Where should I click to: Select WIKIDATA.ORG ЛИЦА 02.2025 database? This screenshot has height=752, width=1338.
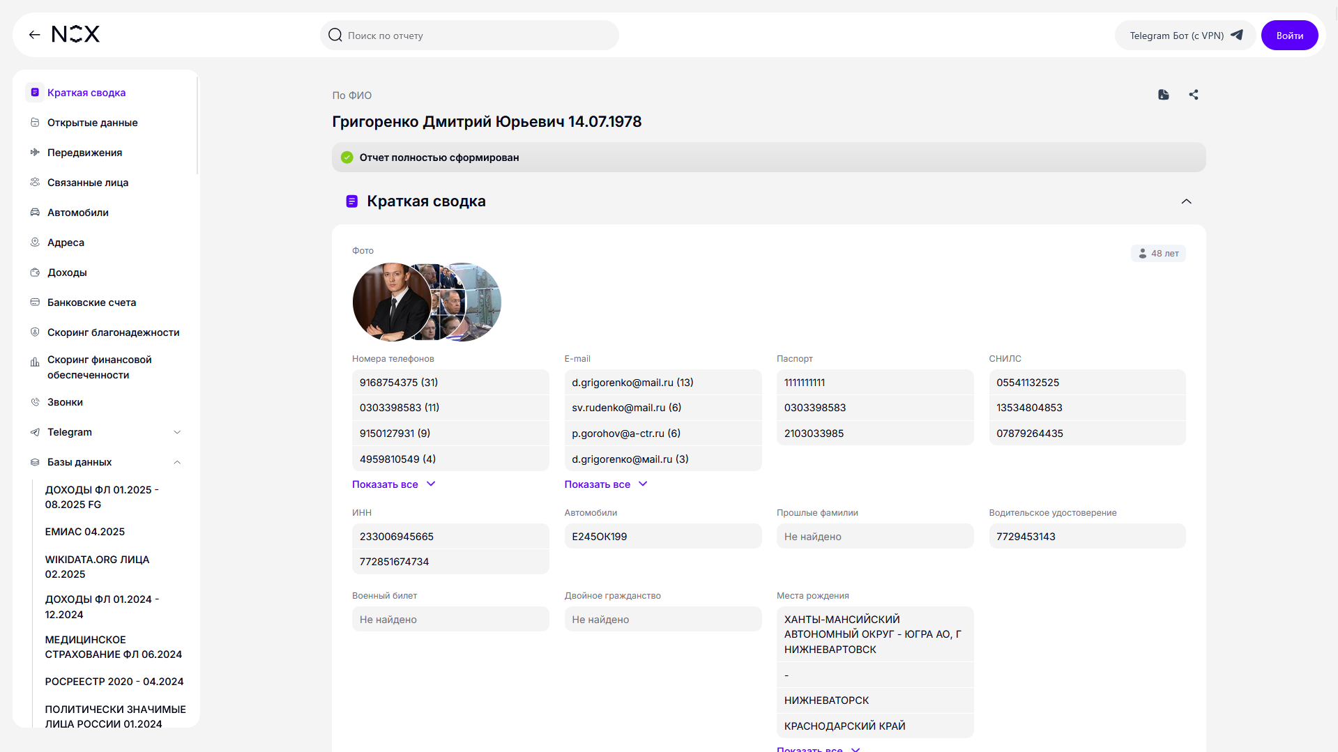98,567
